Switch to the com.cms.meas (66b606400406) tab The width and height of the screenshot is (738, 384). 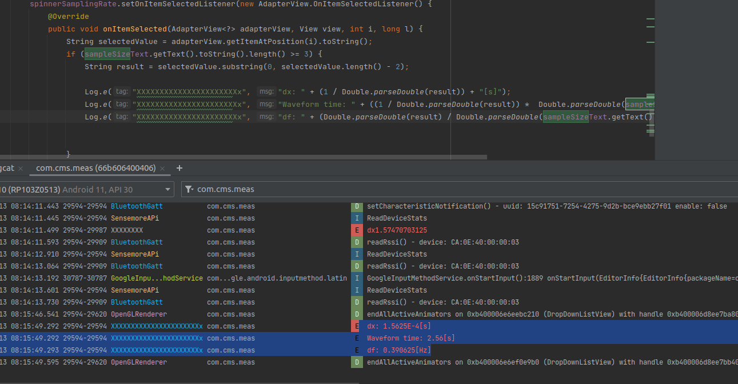(95, 168)
